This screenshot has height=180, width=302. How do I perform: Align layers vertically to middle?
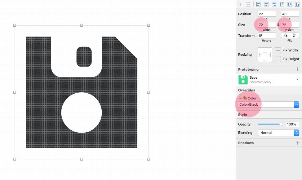point(290,4)
